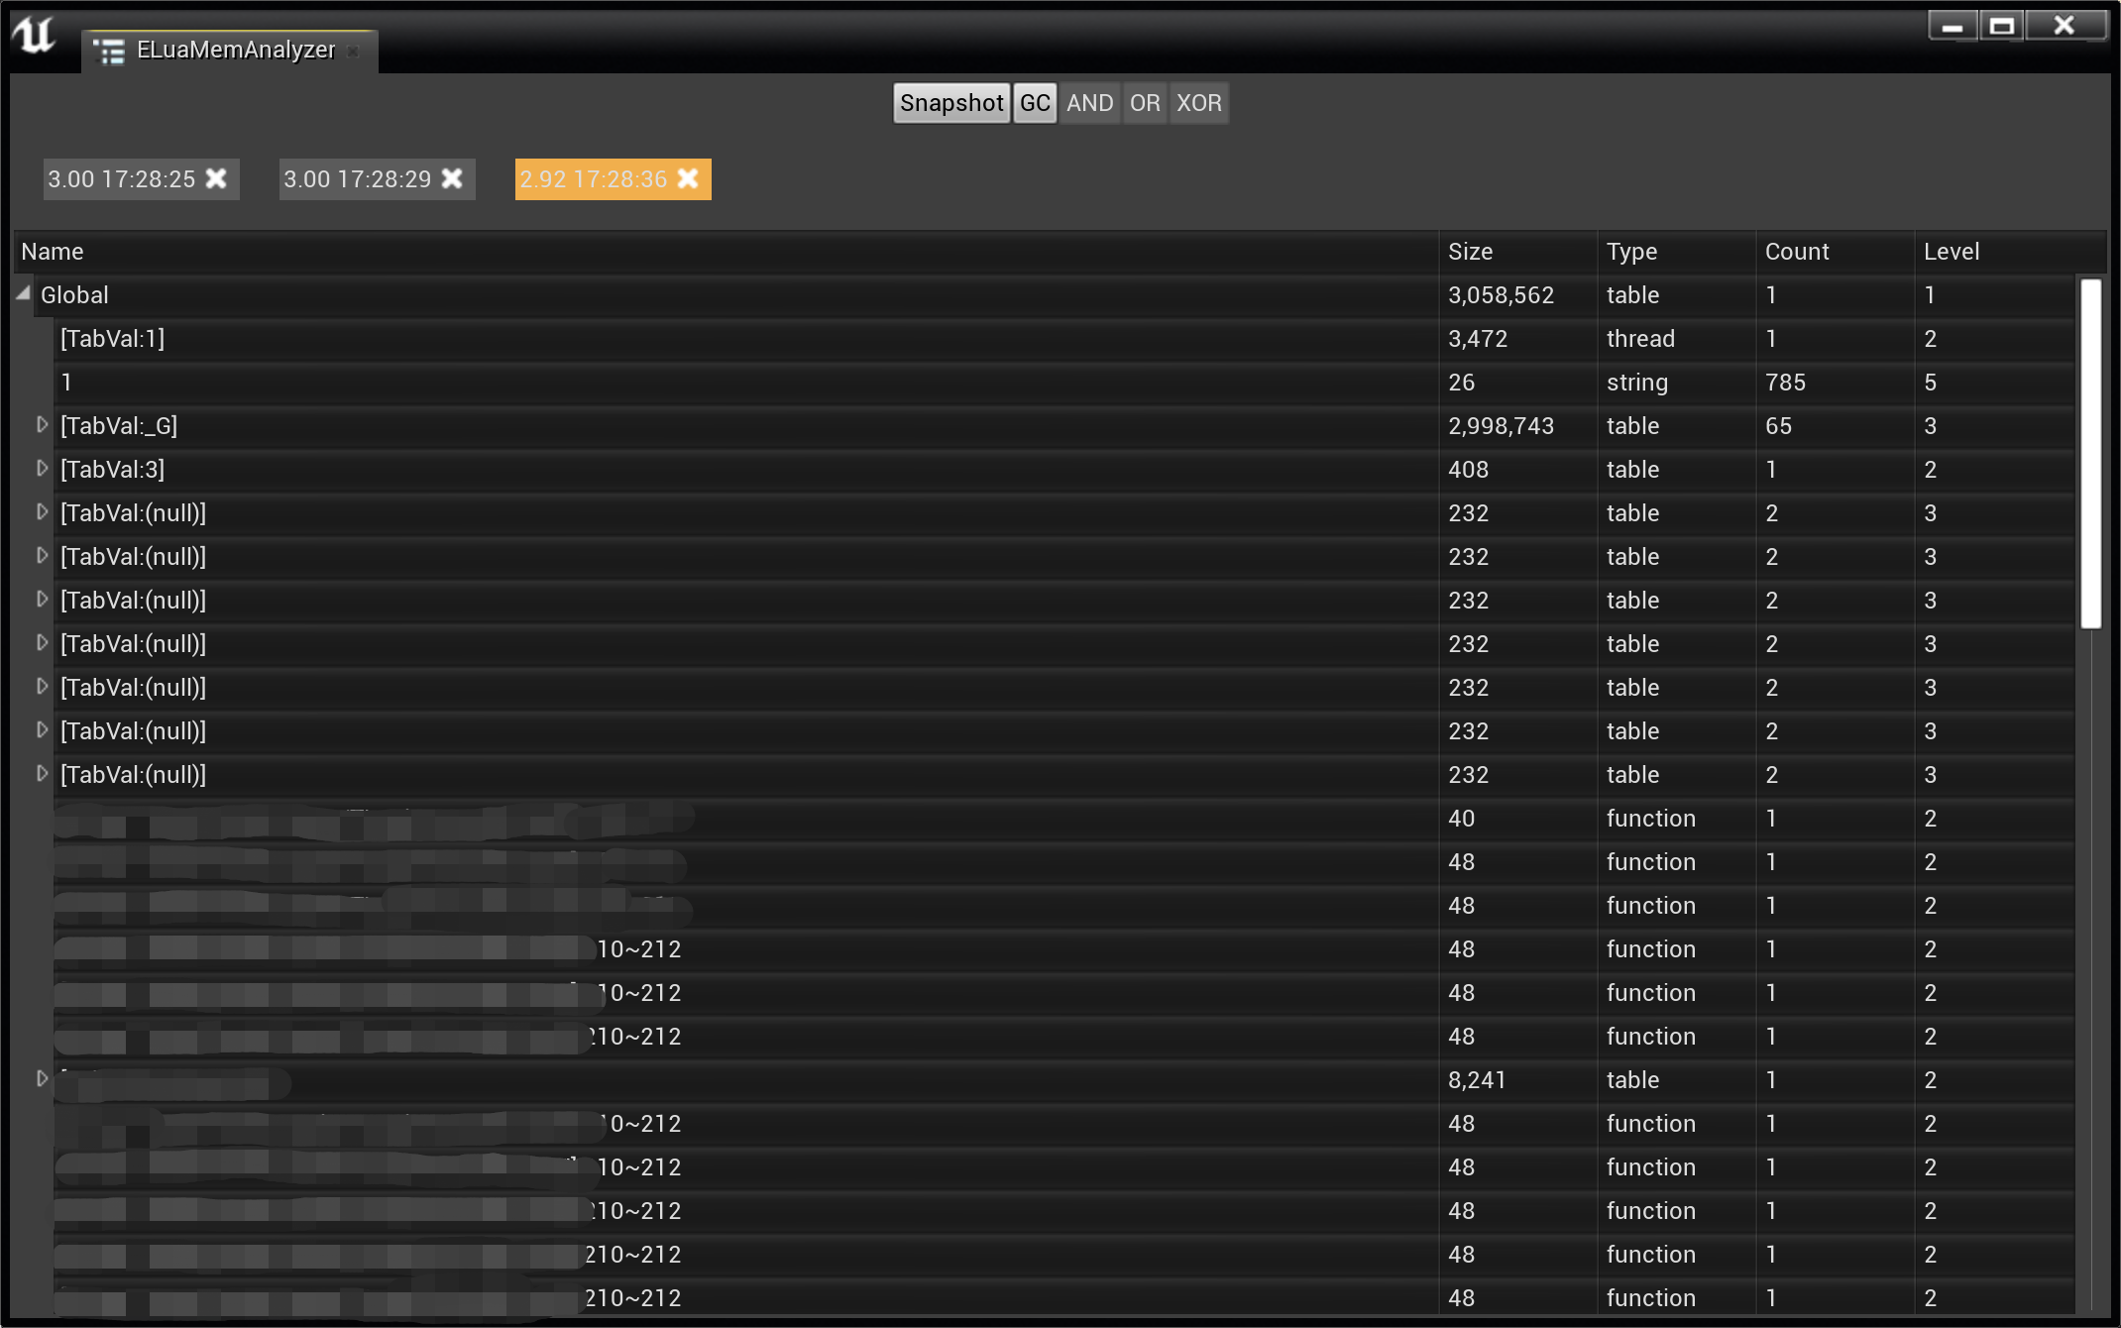The height and width of the screenshot is (1328, 2121).
Task: Click the vertical scrollbar thumb
Action: (x=2090, y=453)
